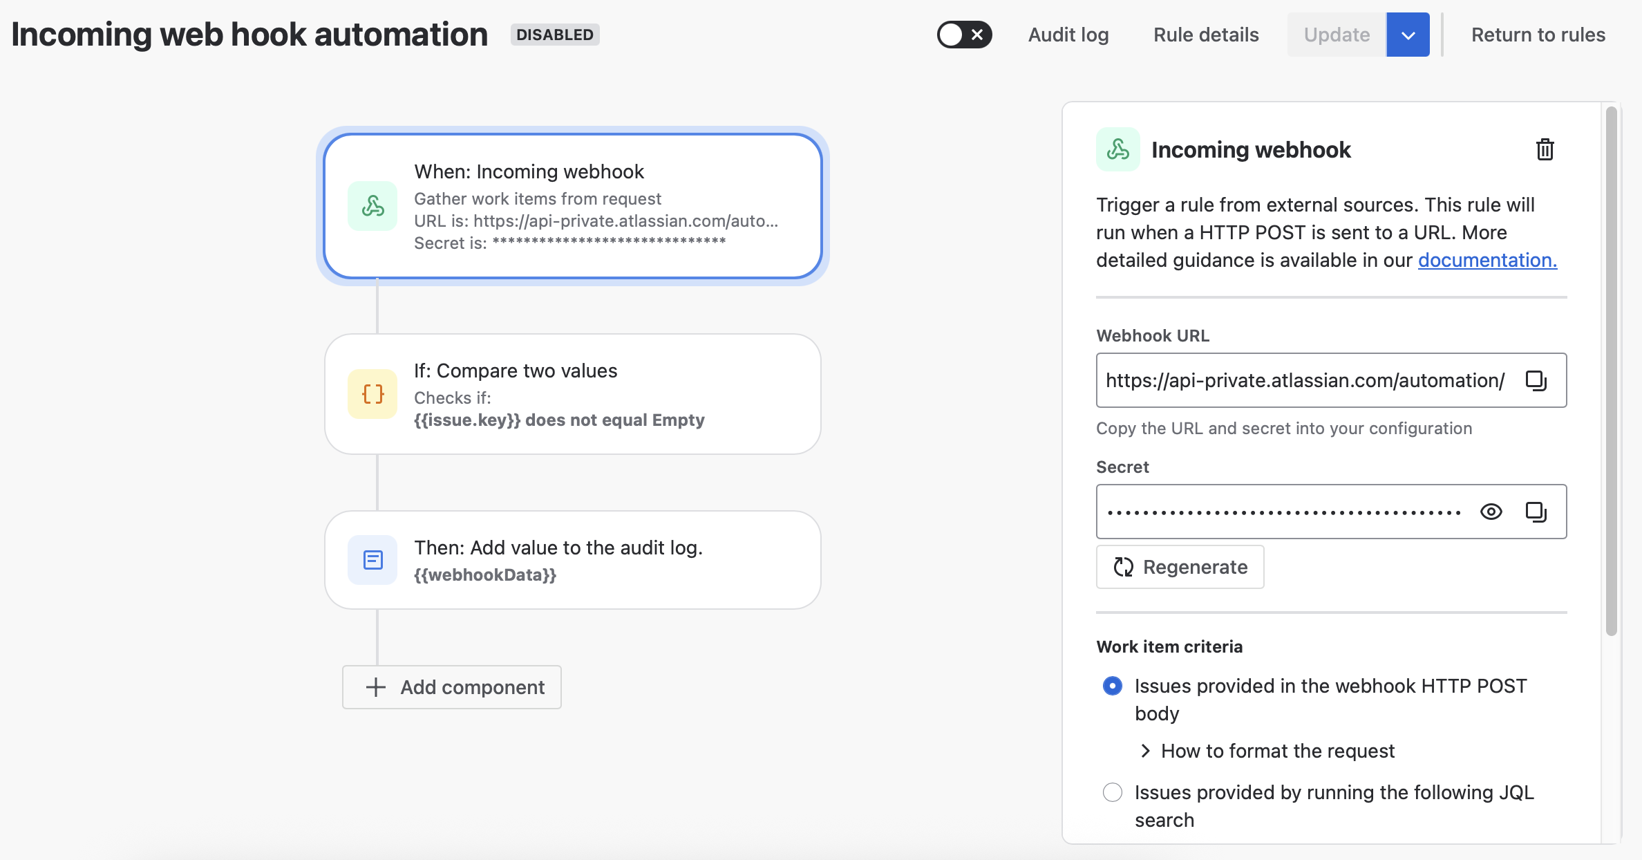Screen dimensions: 1642x860
Task: Open Rule details
Action: (x=1206, y=35)
